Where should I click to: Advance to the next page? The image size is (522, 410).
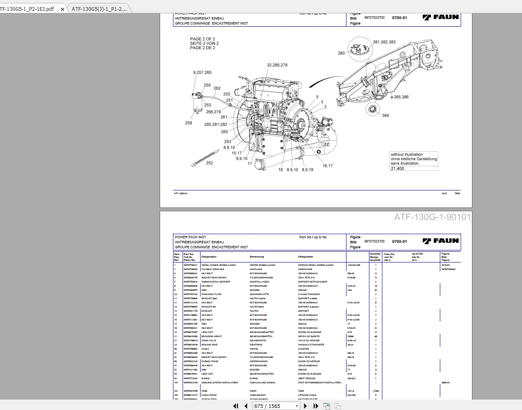pos(305,405)
